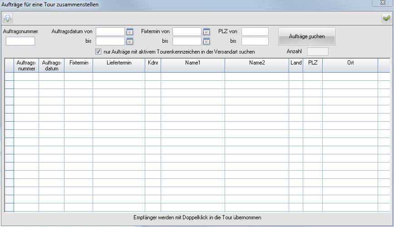Sort by Fixtermin column header
This screenshot has height=227, width=394.
[x=79, y=66]
